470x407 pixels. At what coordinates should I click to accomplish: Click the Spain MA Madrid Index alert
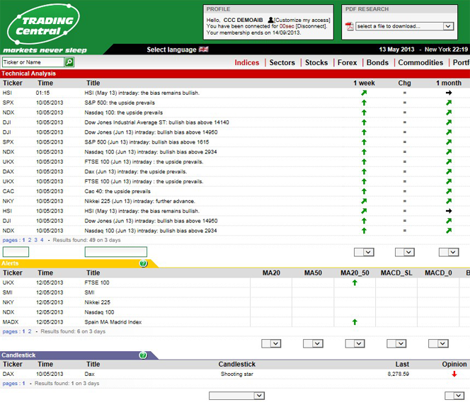(x=113, y=322)
